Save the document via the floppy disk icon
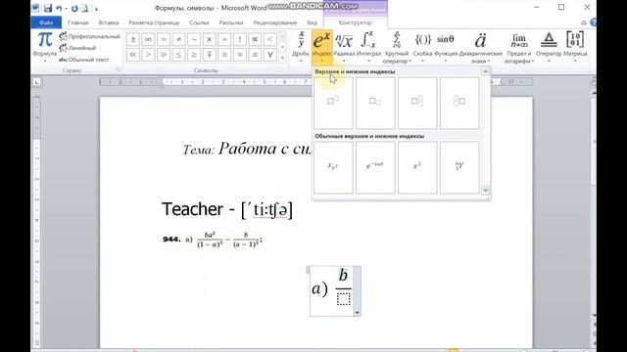627x352 pixels. [48, 8]
